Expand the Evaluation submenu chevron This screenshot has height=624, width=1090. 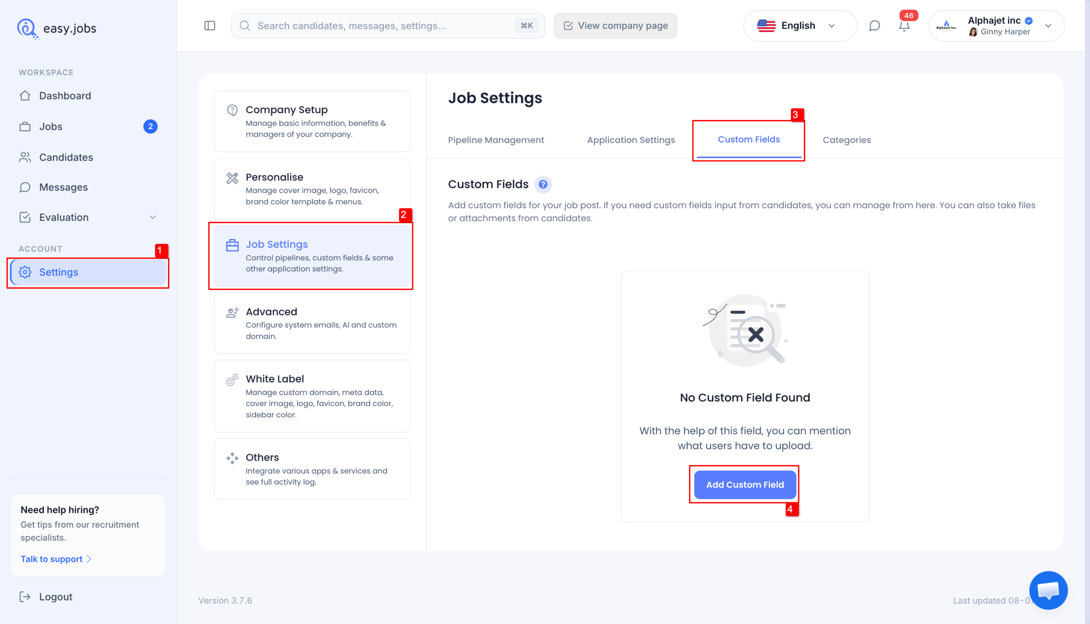coord(152,217)
